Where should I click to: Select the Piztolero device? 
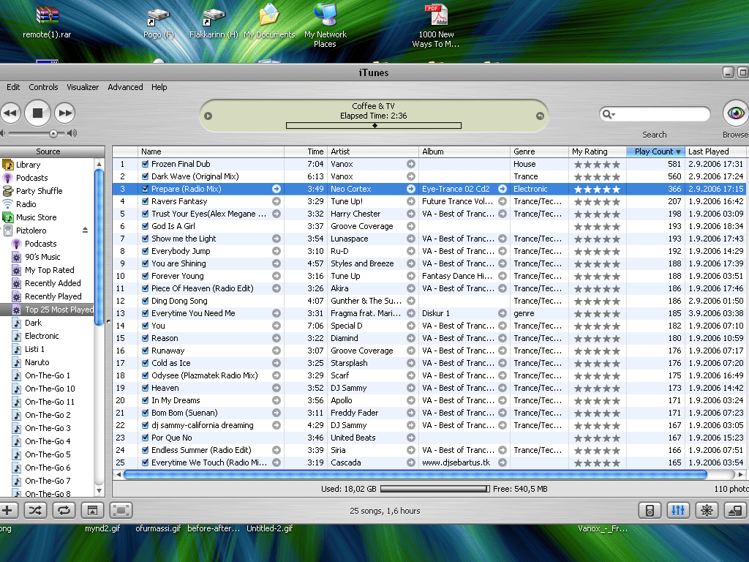tap(31, 231)
